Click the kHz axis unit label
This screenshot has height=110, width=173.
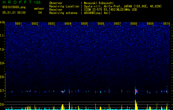point(2,22)
